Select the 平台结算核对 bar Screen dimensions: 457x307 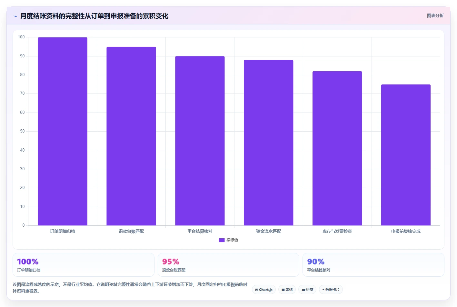(x=200, y=141)
